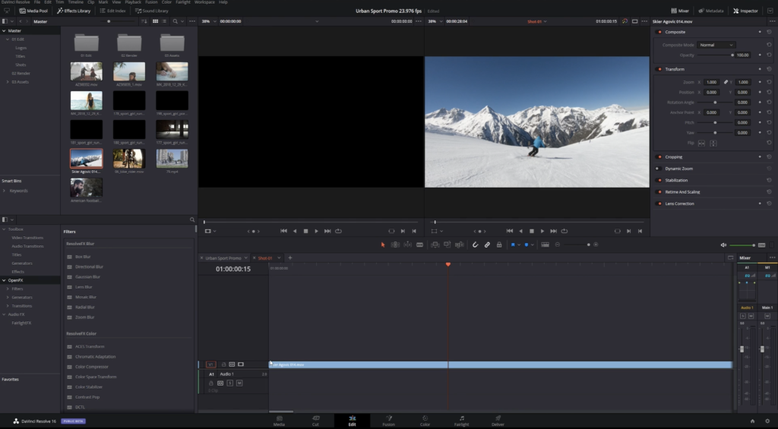Flip clip horizontally in Transform
778x429 pixels.
pyautogui.click(x=701, y=143)
